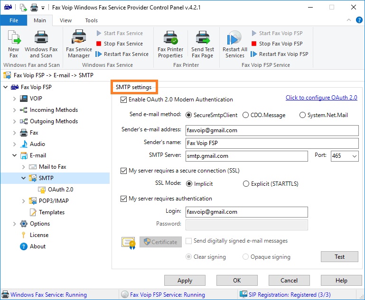Click the Login input field

246,212
